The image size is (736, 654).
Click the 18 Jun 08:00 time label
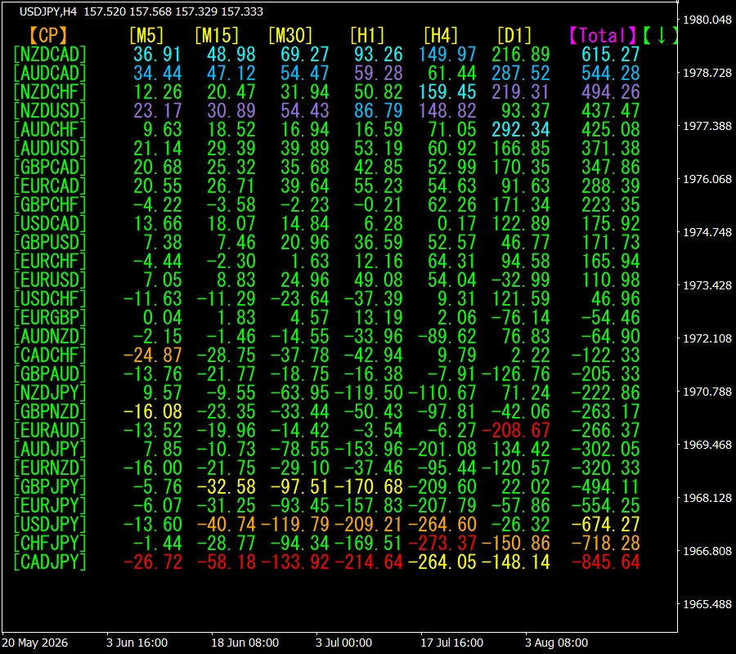(x=245, y=643)
